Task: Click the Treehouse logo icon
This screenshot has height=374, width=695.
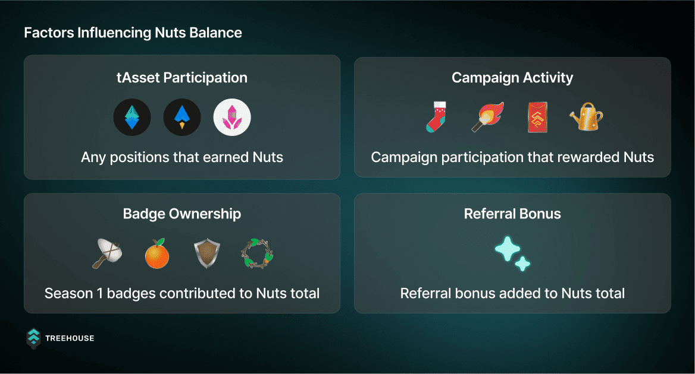Action: [34, 338]
